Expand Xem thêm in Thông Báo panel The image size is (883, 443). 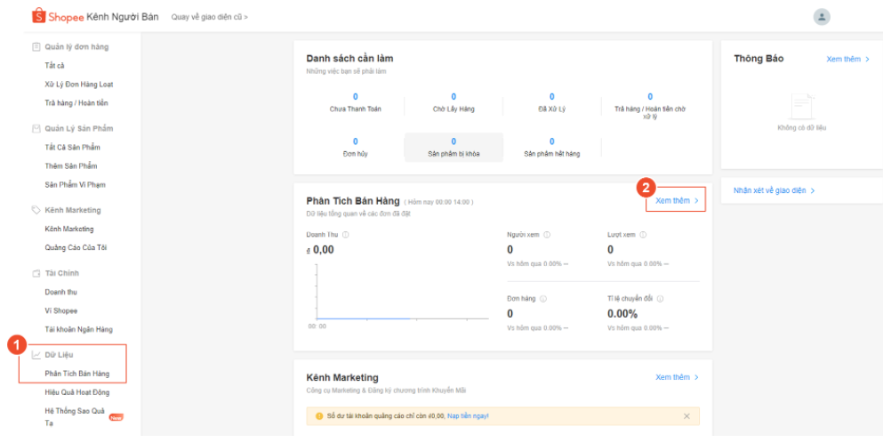[847, 59]
